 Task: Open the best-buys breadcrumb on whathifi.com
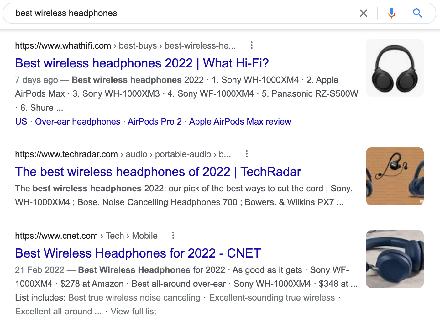[137, 45]
